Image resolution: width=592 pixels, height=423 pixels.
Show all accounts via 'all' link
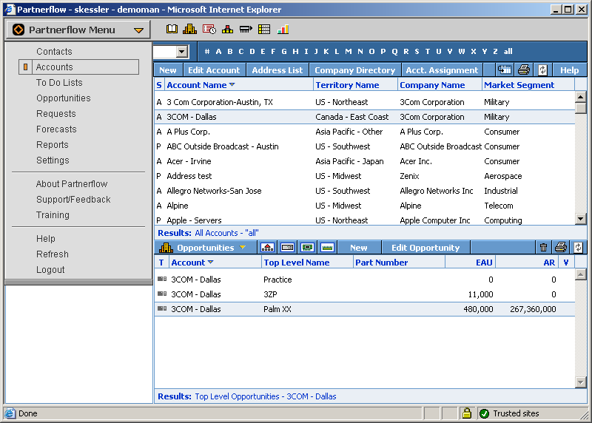point(508,51)
